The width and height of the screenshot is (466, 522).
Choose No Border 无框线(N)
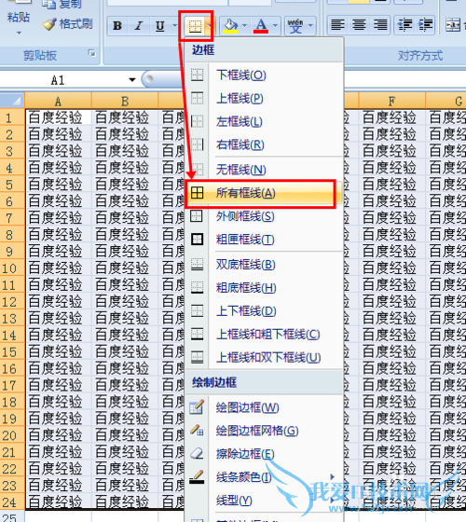pyautogui.click(x=264, y=170)
